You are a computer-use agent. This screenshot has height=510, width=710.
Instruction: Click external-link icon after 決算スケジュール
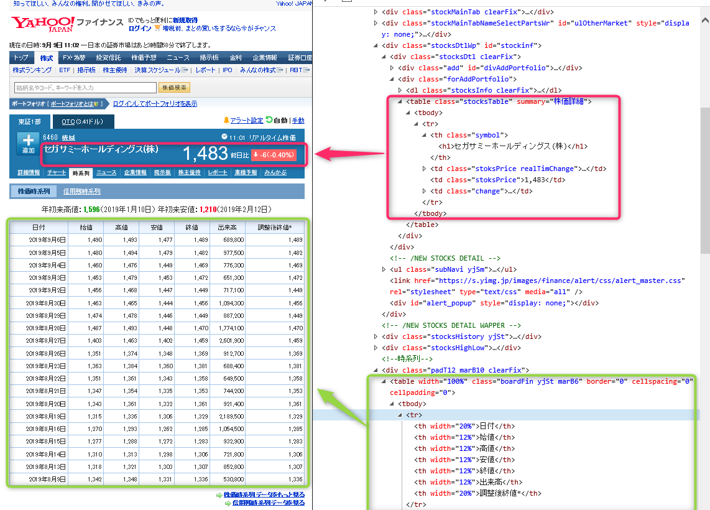pos(185,70)
